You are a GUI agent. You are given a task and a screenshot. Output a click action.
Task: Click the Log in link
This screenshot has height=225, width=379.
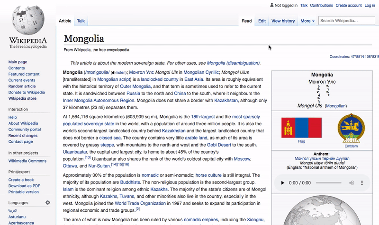tap(370, 5)
